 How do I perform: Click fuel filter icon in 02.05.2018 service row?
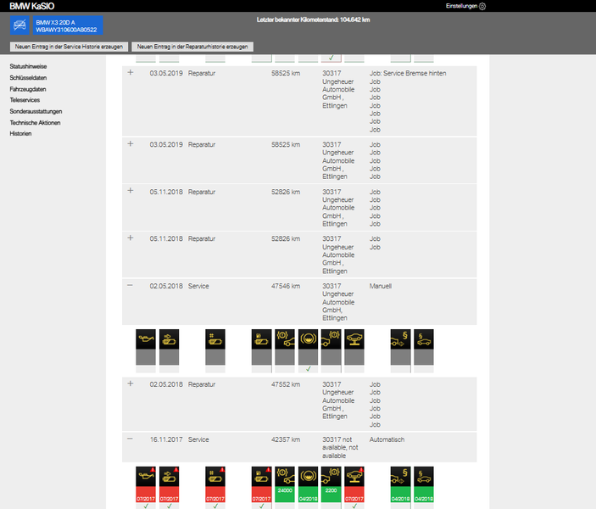[261, 339]
